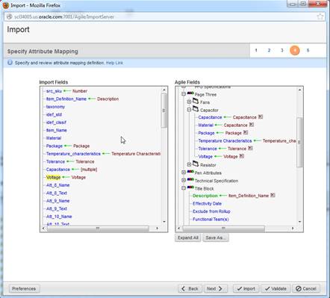
Task: Select highlighted Voltage import field
Action: click(53, 177)
